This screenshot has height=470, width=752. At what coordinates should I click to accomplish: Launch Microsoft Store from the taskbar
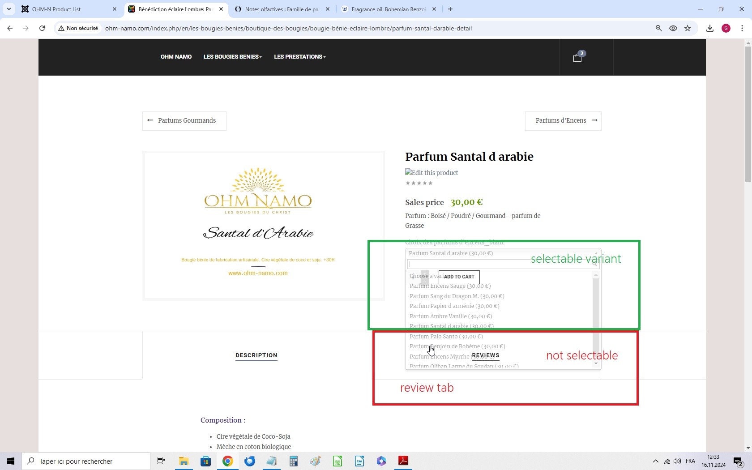coord(205,461)
